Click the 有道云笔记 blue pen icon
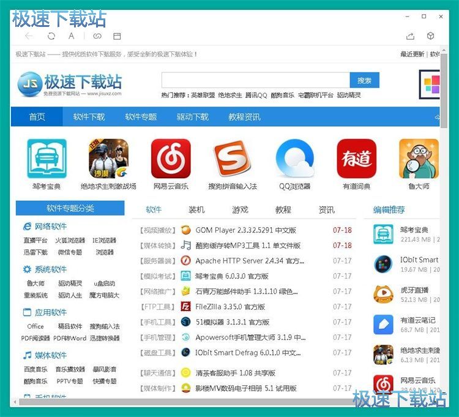The height and width of the screenshot is (417, 459). tap(383, 325)
